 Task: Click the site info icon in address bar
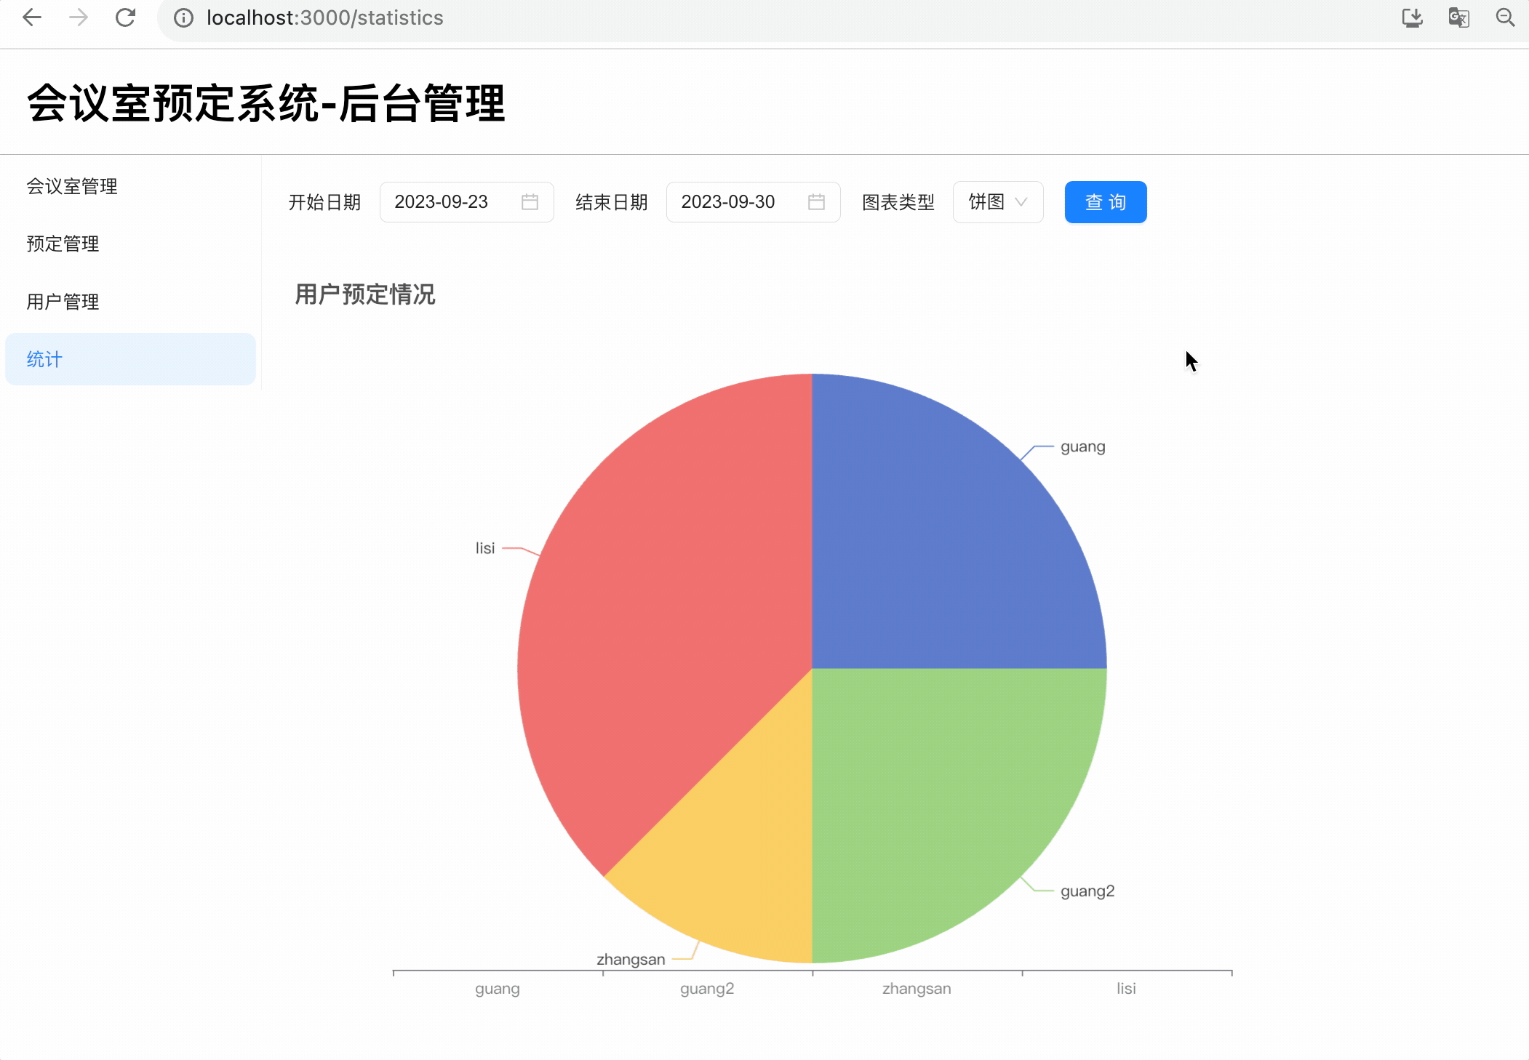pyautogui.click(x=183, y=18)
